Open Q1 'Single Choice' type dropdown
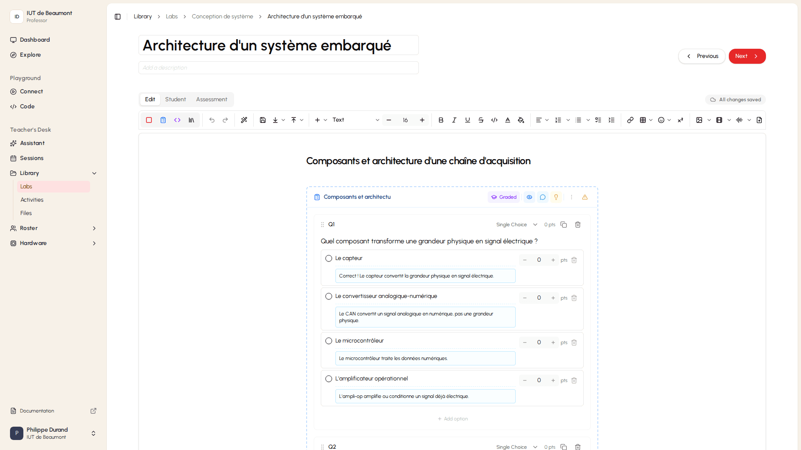This screenshot has height=450, width=801. pyautogui.click(x=516, y=225)
